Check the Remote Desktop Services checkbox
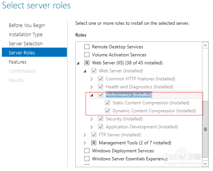 click(x=87, y=47)
